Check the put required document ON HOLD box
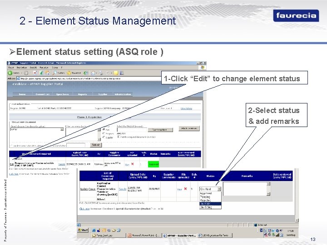Image resolution: width=327 pixels, height=245 pixels. (119, 137)
